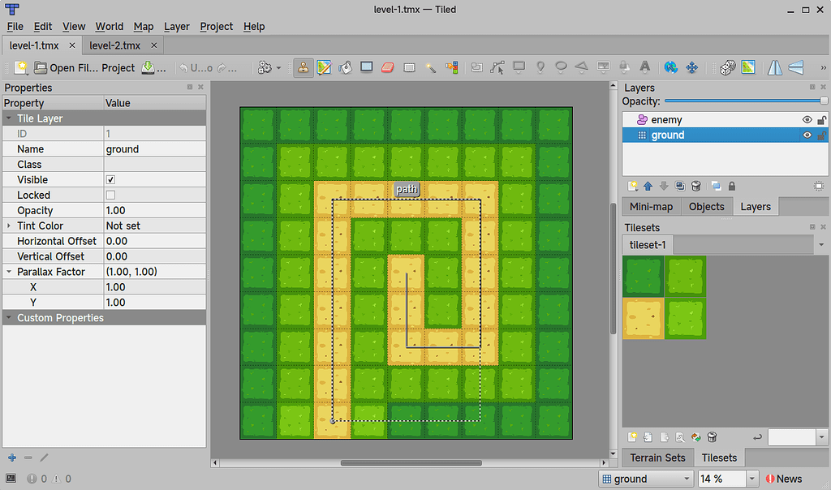Viewport: 831px width, 490px height.
Task: Uncheck the Visible property checkbox
Action: click(x=109, y=179)
